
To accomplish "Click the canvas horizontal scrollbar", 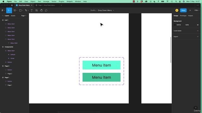I will [79, 112].
